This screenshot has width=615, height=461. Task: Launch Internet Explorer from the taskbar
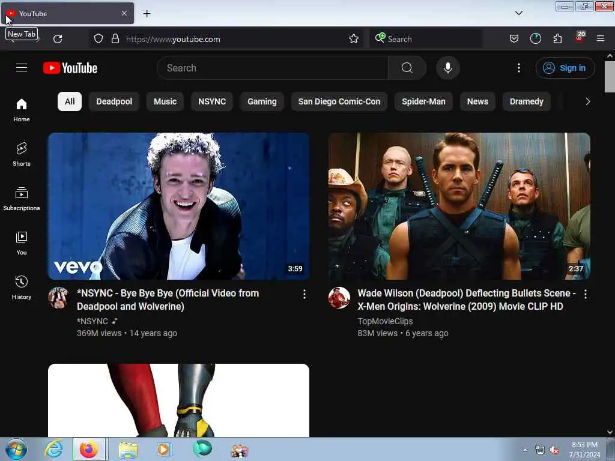53,450
